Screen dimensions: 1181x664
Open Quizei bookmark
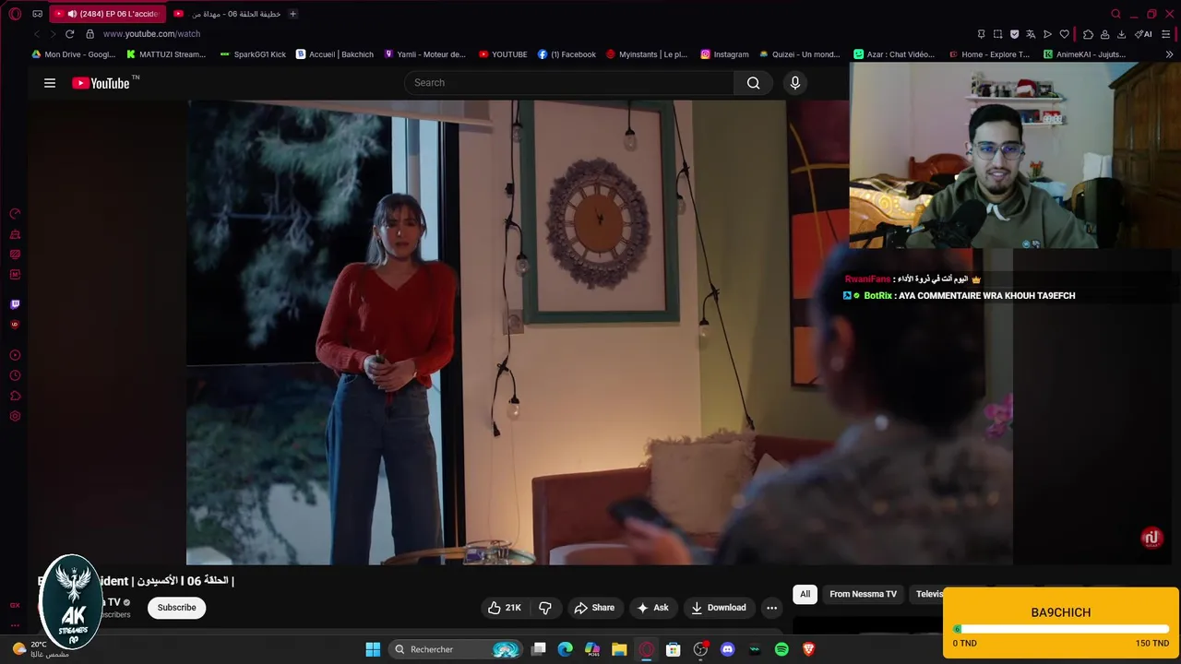(799, 54)
